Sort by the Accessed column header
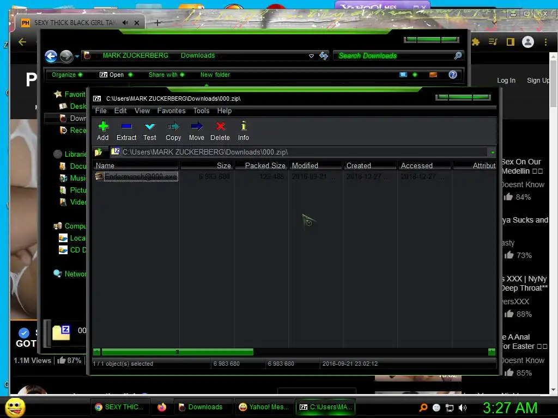 pos(424,165)
